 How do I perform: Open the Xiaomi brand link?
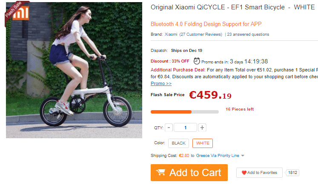(x=171, y=34)
